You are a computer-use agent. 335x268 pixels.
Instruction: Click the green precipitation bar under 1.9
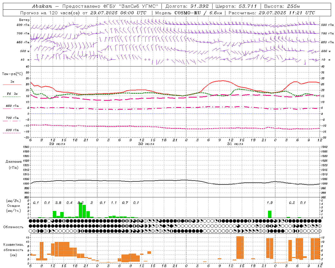[270, 214]
